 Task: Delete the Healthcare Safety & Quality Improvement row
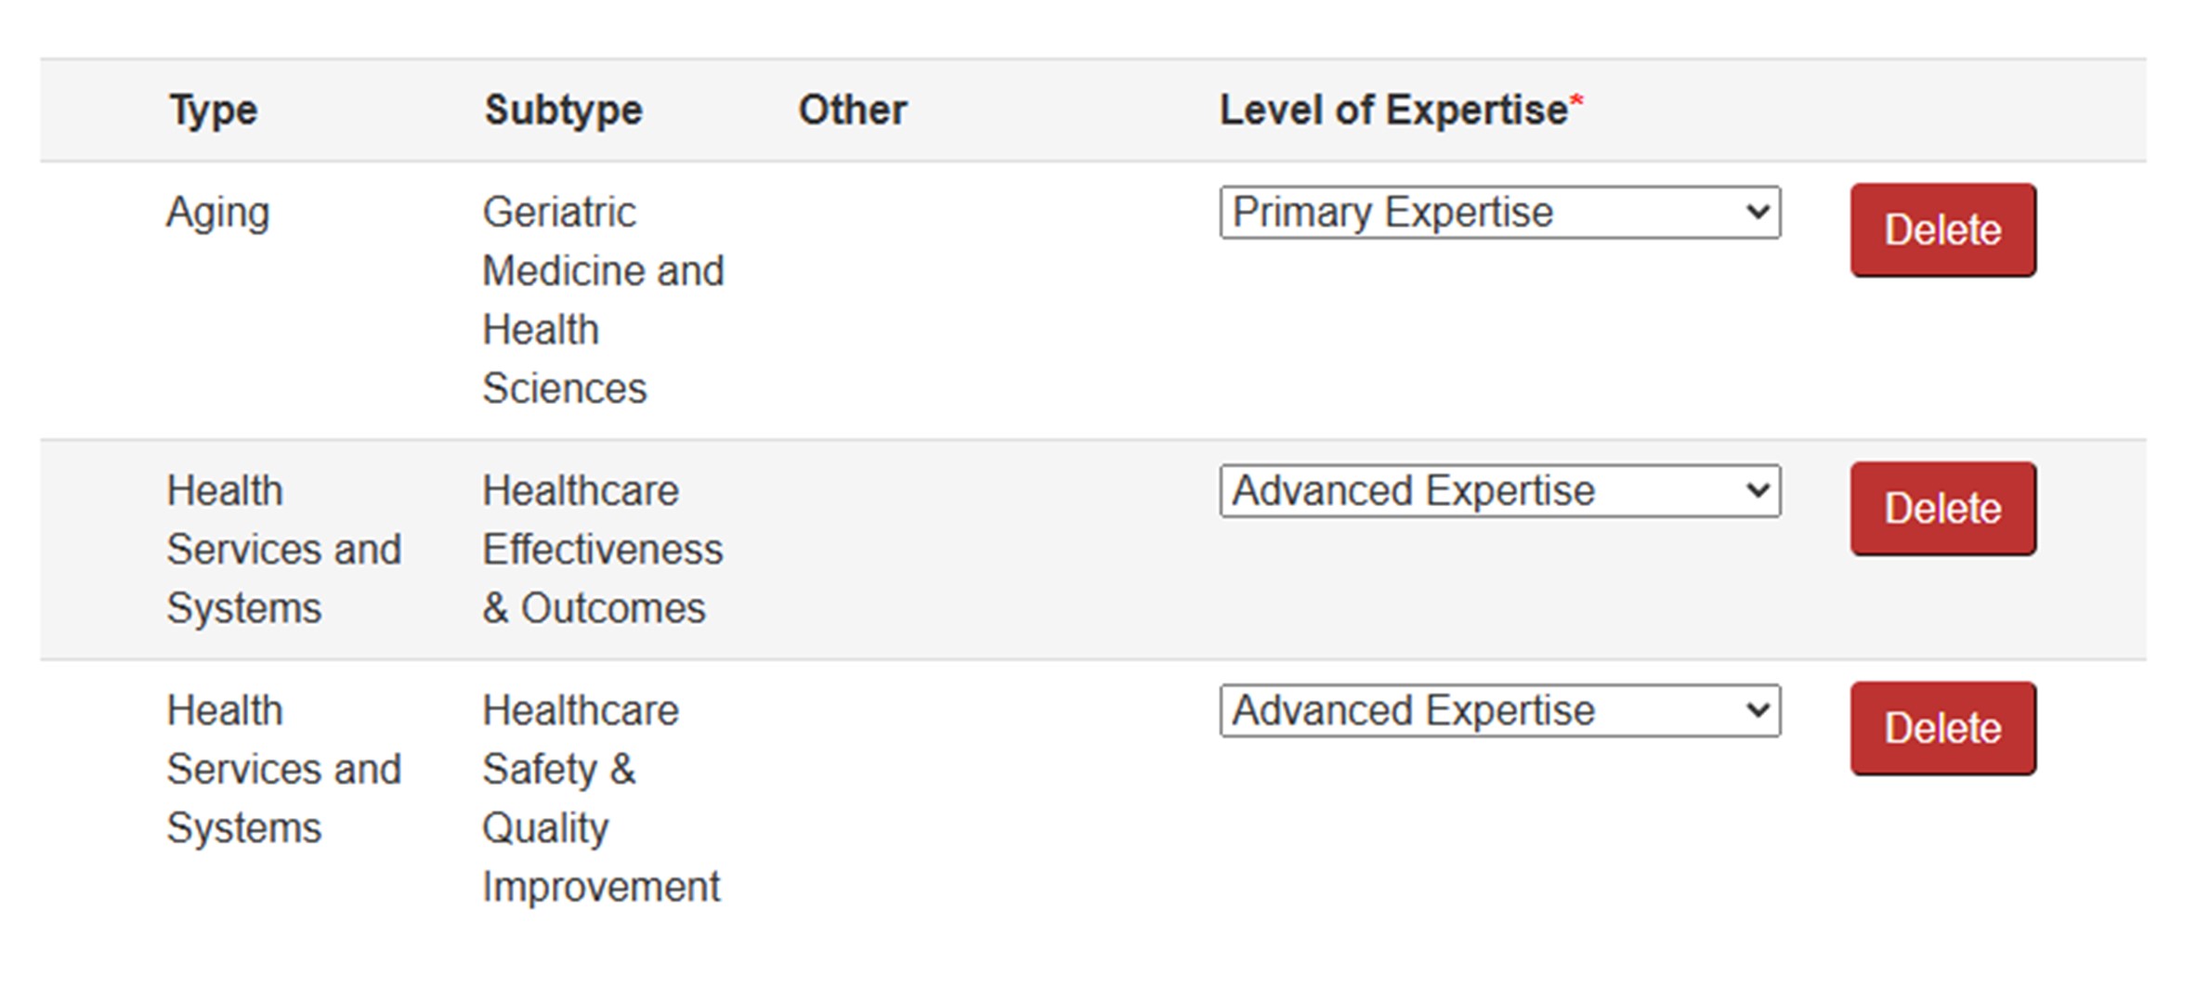click(1942, 729)
